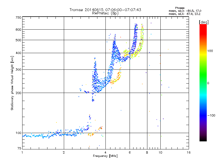The width and height of the screenshot is (222, 166).
Task: Click the y-axis '200' tick label
Action: [18, 93]
